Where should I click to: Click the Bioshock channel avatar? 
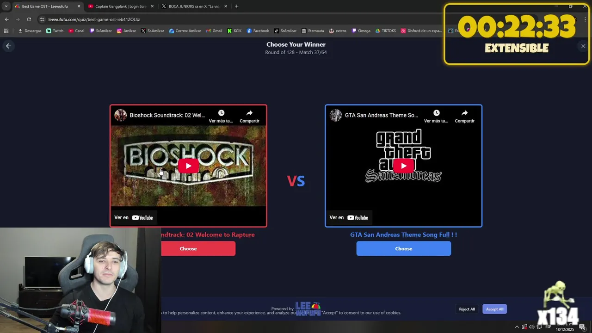(120, 115)
